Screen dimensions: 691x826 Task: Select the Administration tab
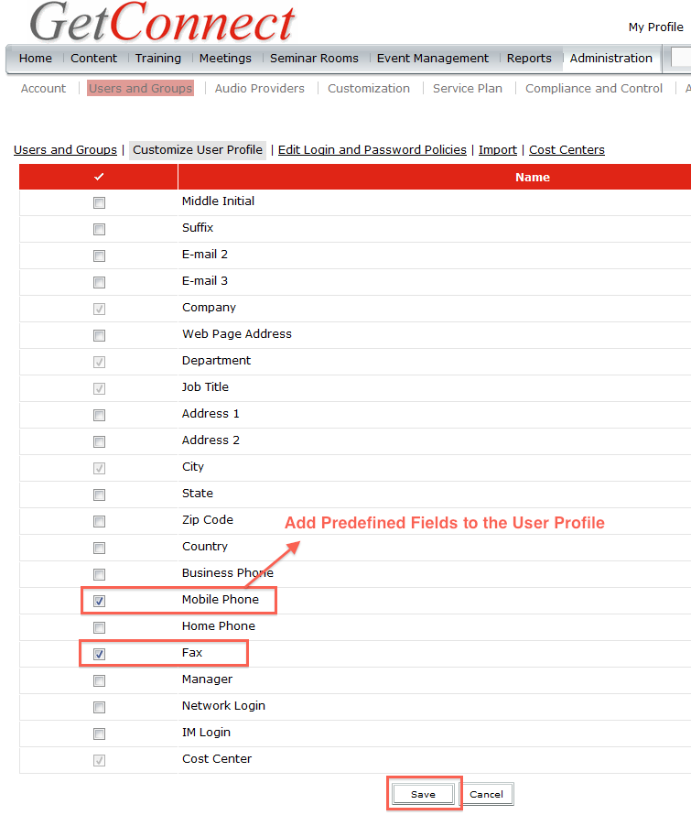(611, 58)
